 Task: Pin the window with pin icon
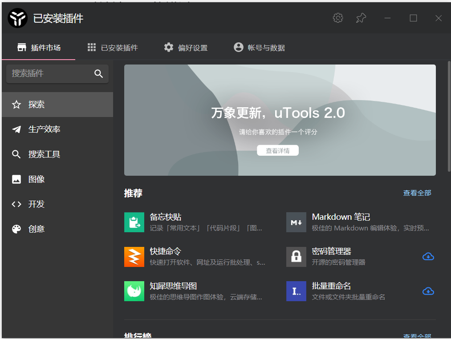[x=361, y=18]
